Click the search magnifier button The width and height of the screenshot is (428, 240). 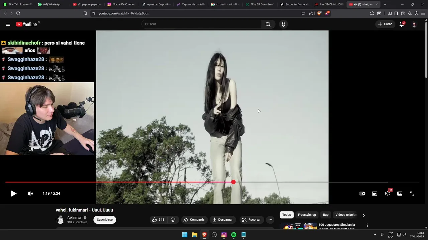point(268,24)
